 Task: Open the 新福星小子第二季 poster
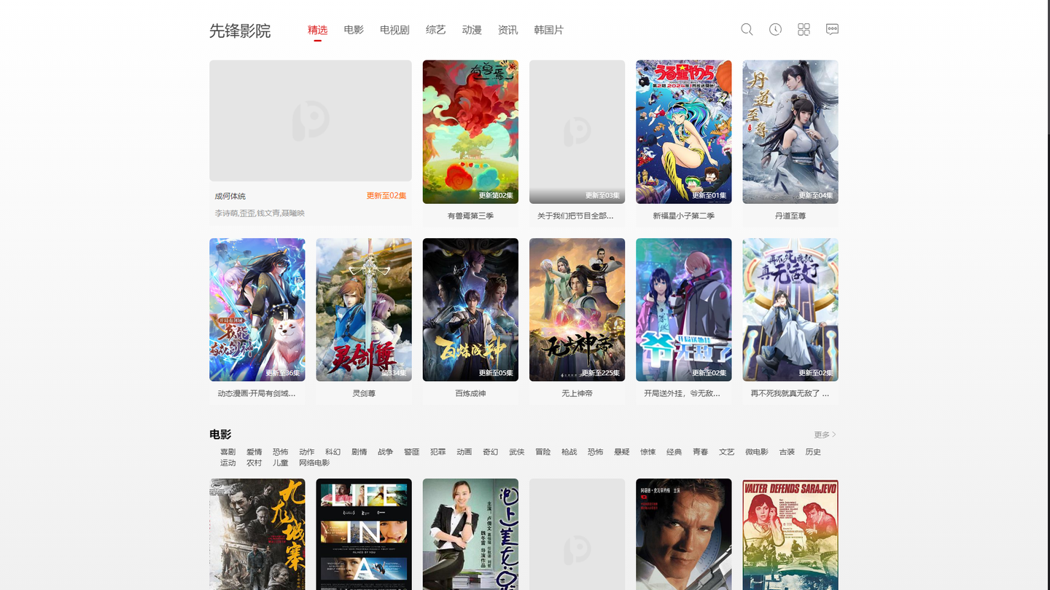tap(684, 132)
